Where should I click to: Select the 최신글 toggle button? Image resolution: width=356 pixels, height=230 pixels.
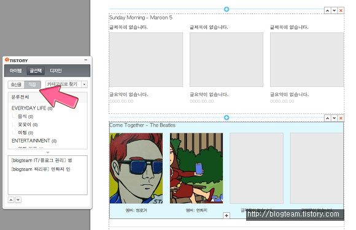tap(16, 84)
